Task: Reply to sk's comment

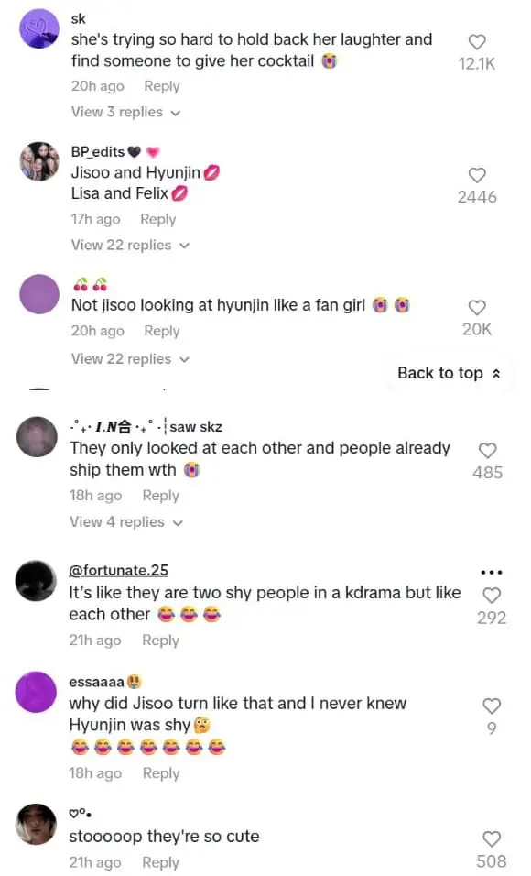Action: [x=162, y=87]
